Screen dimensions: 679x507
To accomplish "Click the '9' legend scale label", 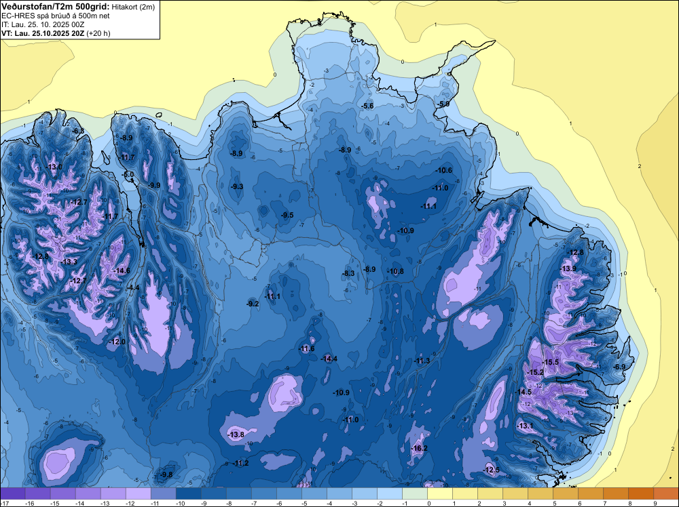I will (655, 503).
